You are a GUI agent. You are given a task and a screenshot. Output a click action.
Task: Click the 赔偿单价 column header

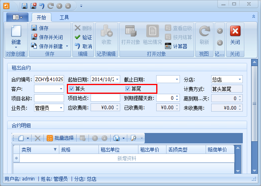click(220, 150)
